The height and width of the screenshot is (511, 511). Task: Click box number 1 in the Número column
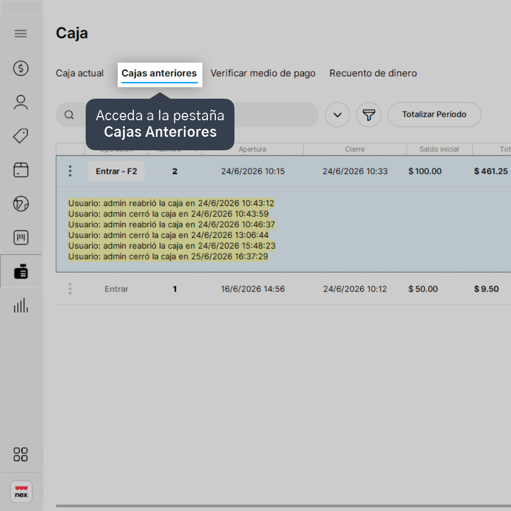point(175,289)
